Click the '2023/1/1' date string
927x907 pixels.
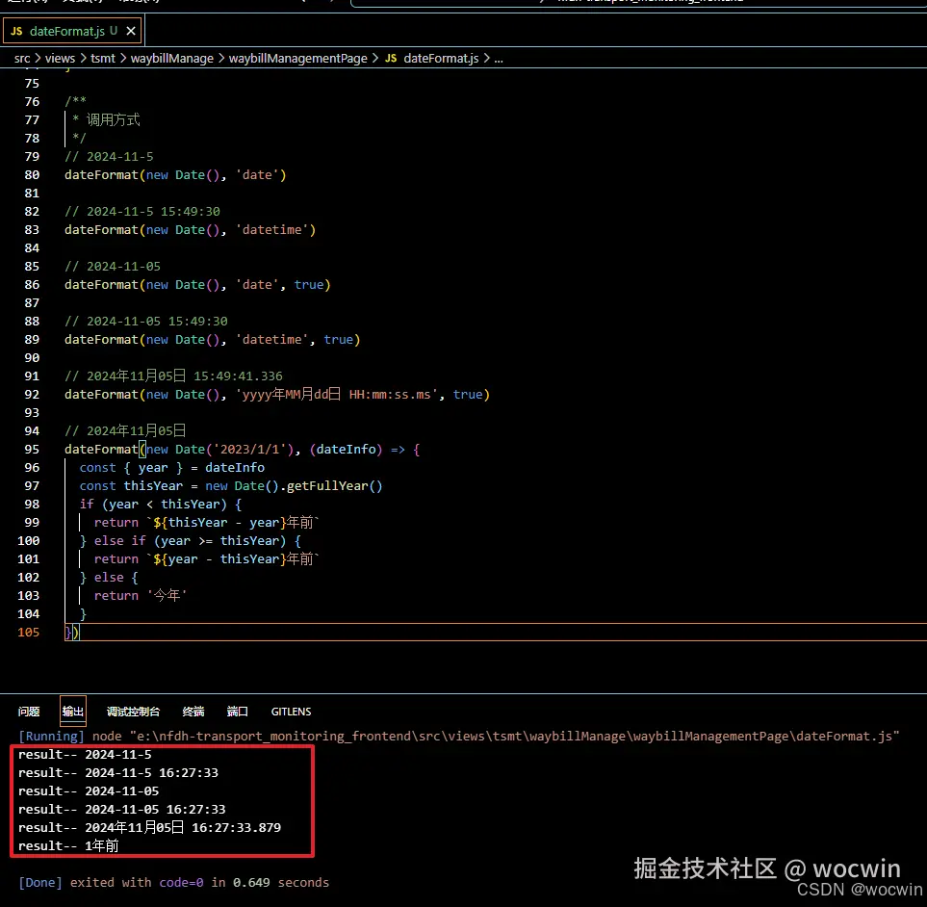tap(249, 450)
